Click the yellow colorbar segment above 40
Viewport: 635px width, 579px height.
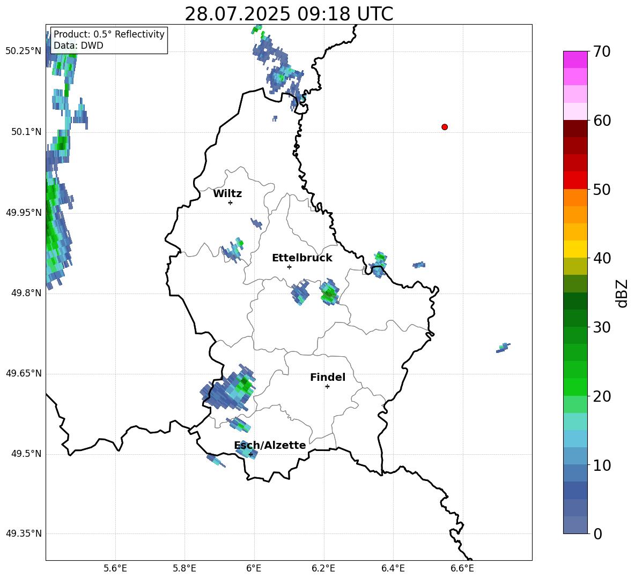click(575, 249)
